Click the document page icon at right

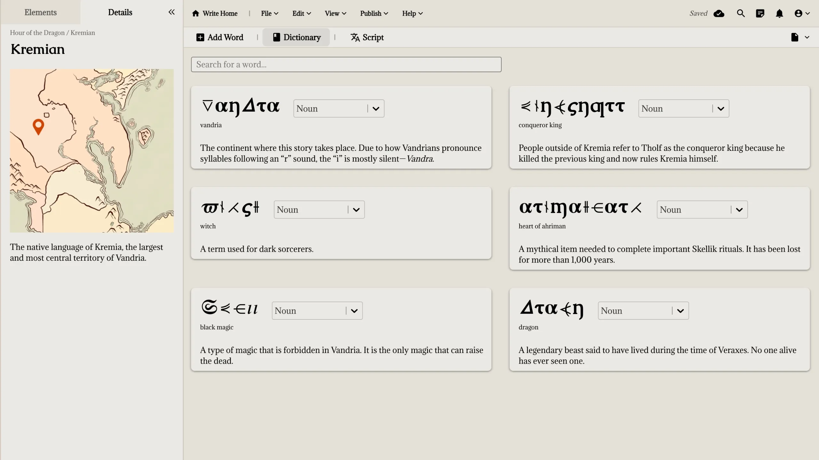coord(795,37)
